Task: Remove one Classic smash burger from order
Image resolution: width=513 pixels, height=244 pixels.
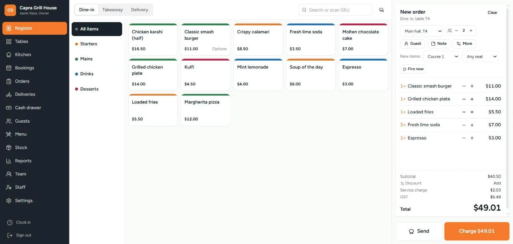Action: coord(464,86)
